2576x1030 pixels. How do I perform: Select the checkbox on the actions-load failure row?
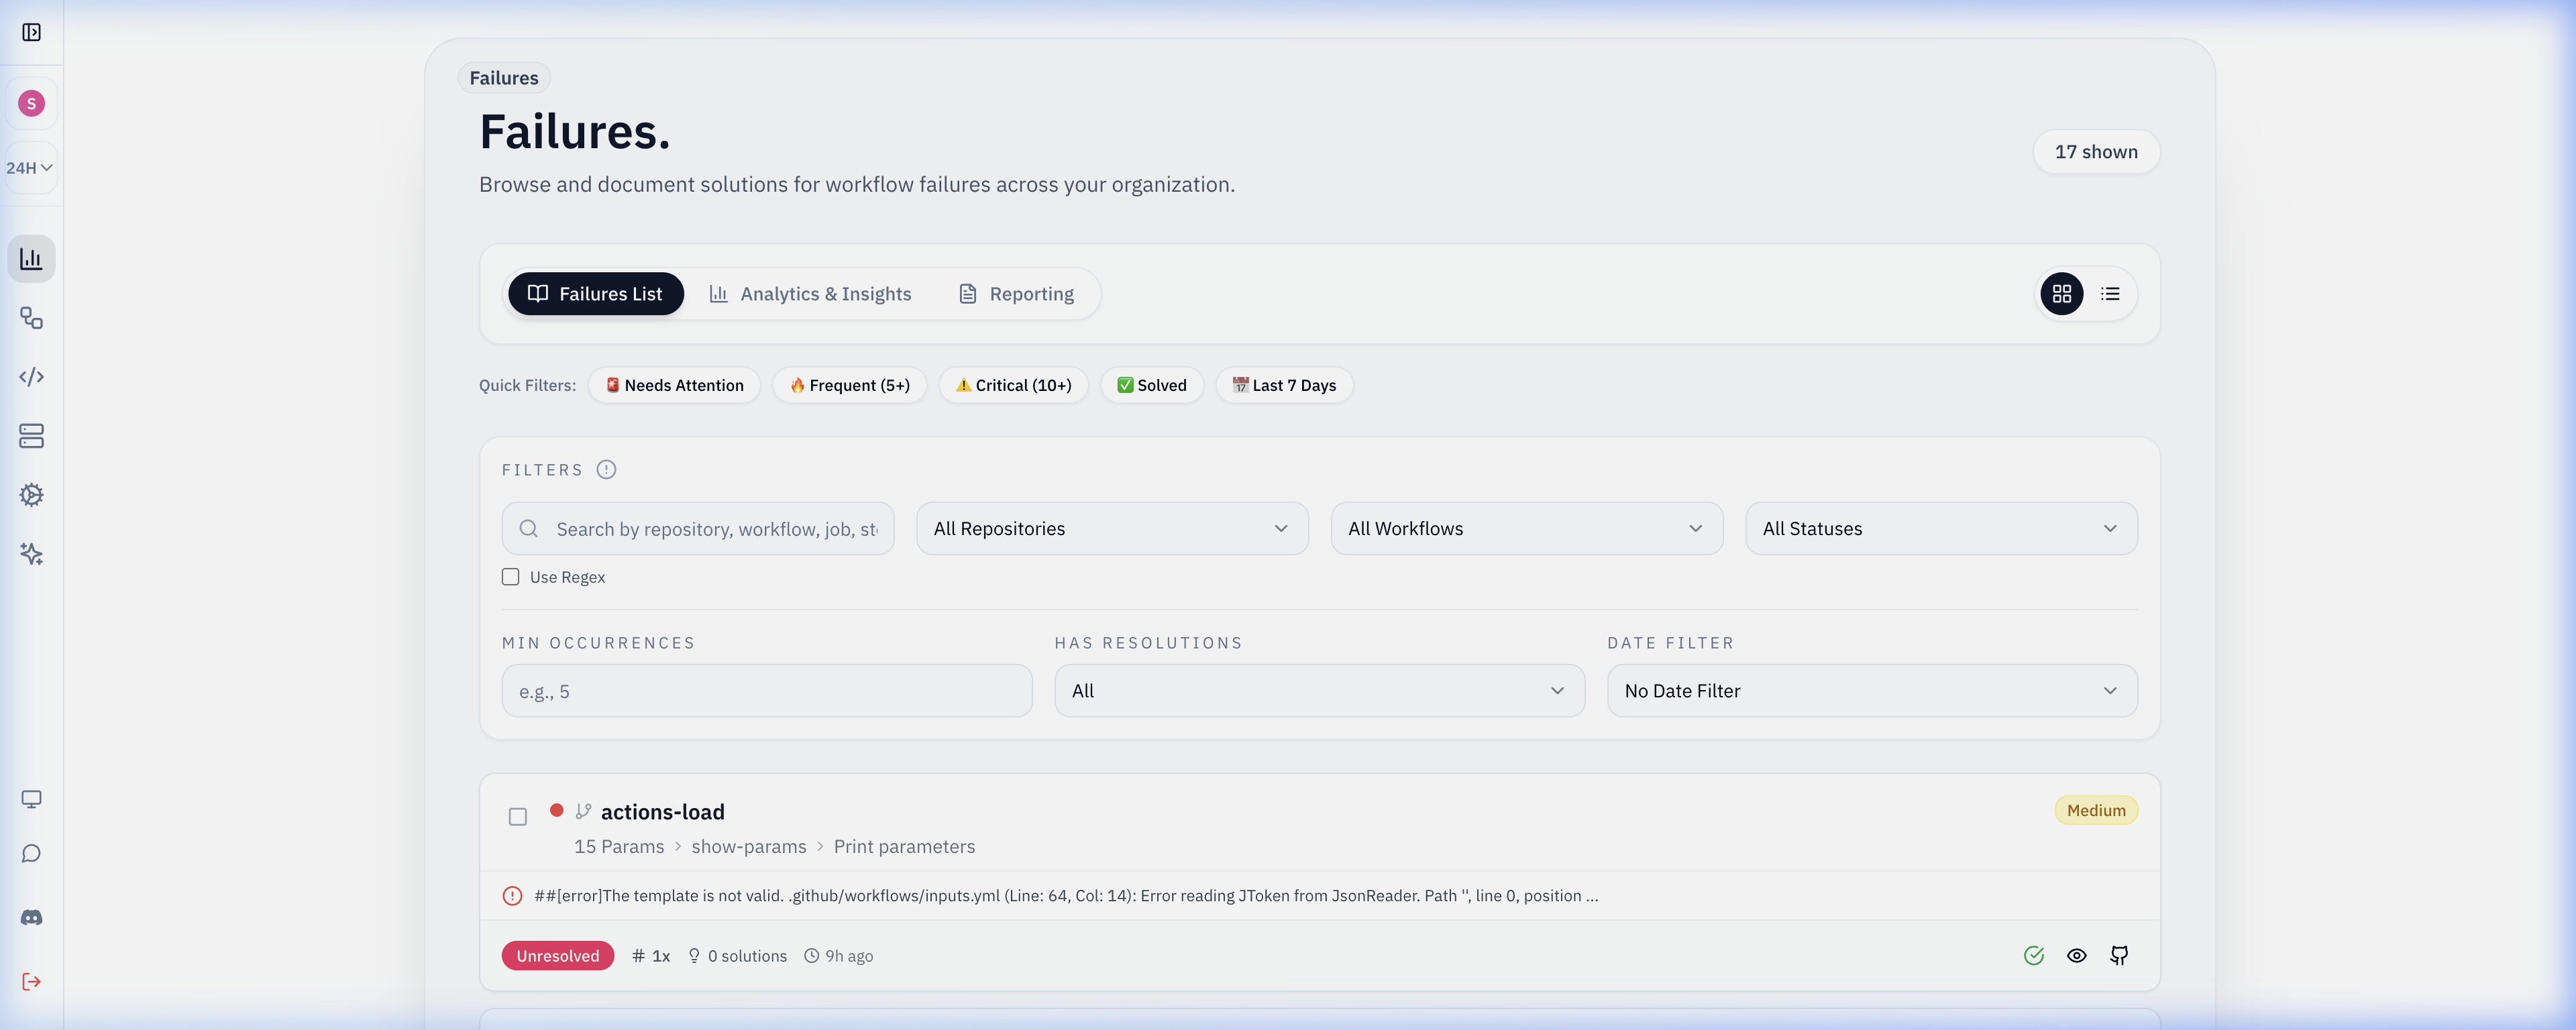[x=518, y=816]
